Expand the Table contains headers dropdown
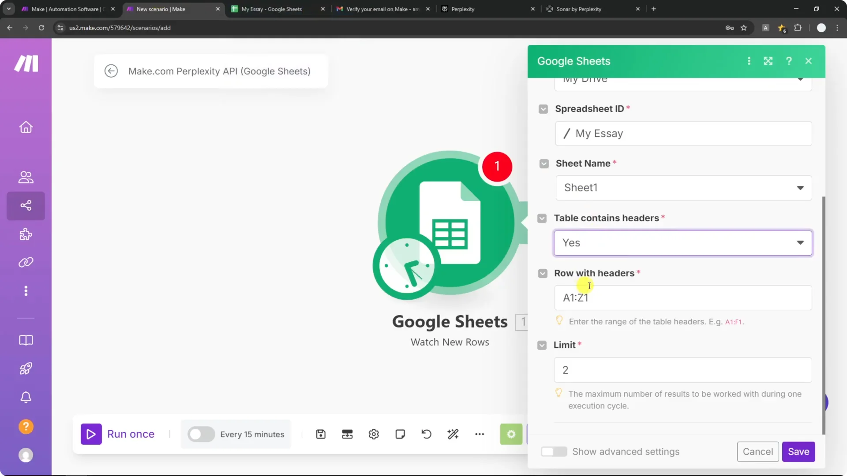 pyautogui.click(x=800, y=243)
